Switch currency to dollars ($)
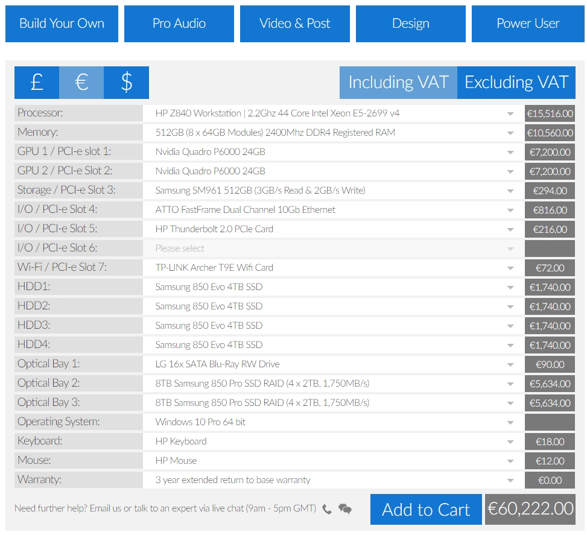 [127, 83]
